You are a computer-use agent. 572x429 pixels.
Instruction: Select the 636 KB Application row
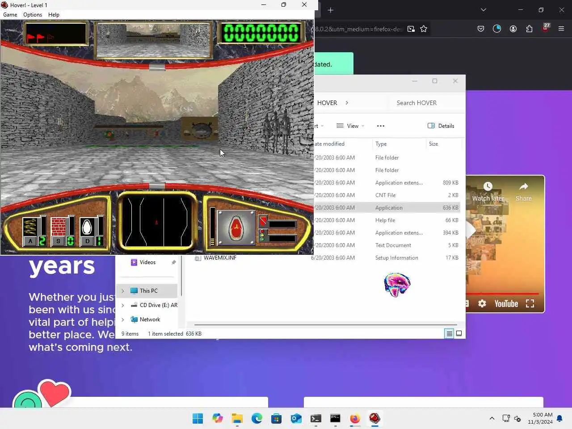387,208
